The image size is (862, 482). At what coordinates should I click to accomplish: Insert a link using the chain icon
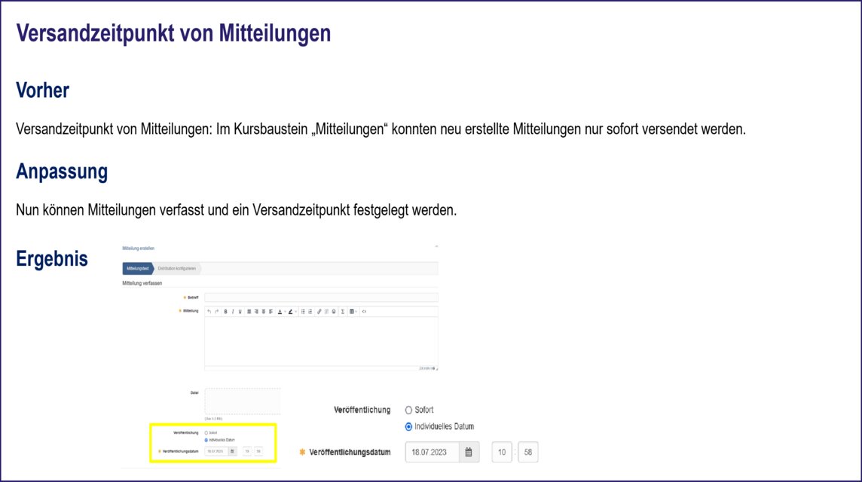tap(319, 312)
